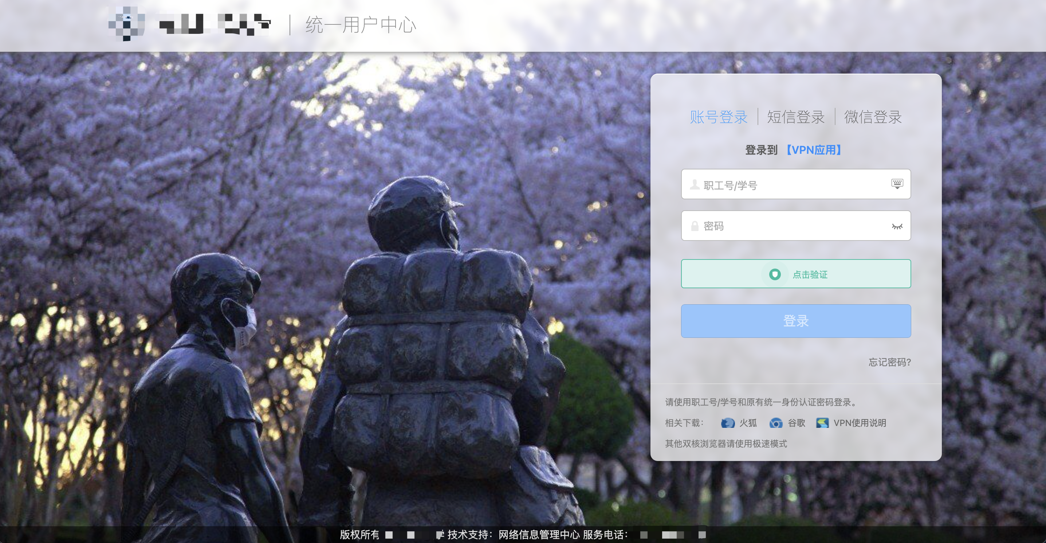
Task: Click the virtual keyboard icon in the username field
Action: [897, 184]
